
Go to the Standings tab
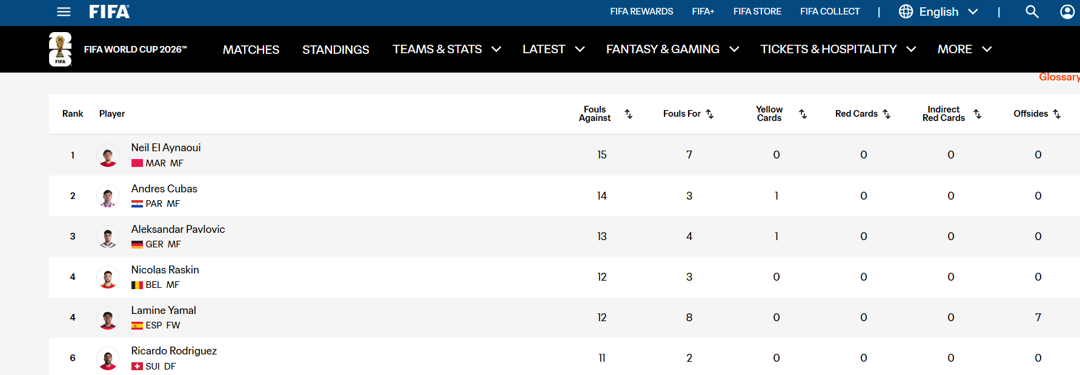[336, 50]
